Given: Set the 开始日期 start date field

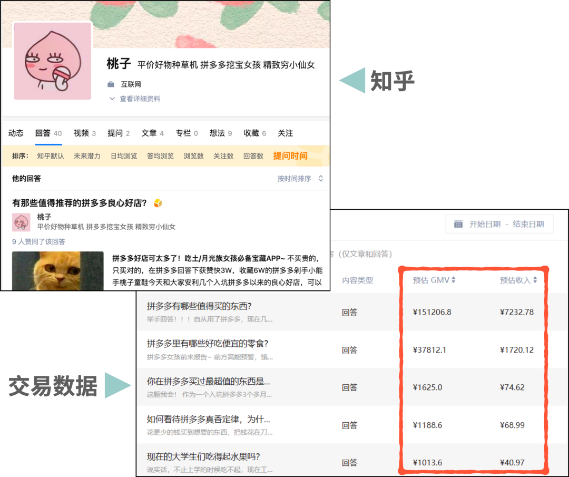Looking at the screenshot, I should tap(485, 224).
